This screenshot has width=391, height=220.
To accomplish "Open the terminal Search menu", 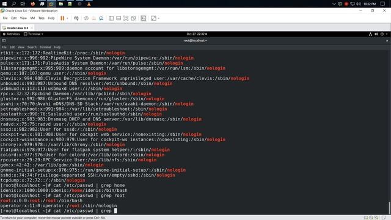I will pos(32,47).
